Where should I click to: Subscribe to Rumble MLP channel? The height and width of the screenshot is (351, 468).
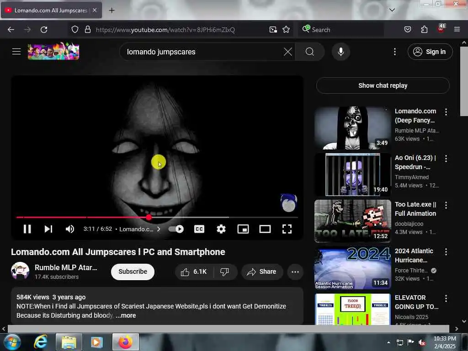point(133,271)
